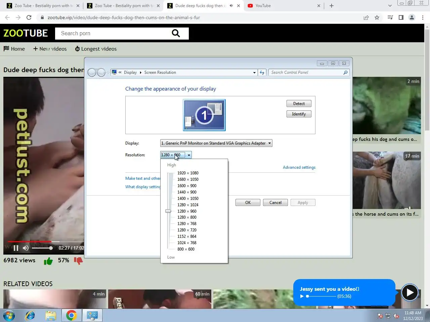Choose 1920 × 1080 in the resolution list

pos(188,173)
